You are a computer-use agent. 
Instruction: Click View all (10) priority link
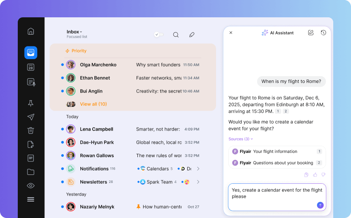93,104
